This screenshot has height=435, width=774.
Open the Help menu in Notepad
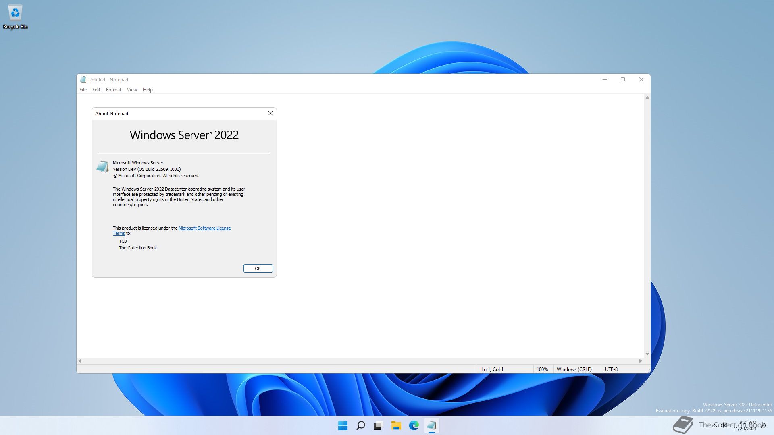coord(148,90)
